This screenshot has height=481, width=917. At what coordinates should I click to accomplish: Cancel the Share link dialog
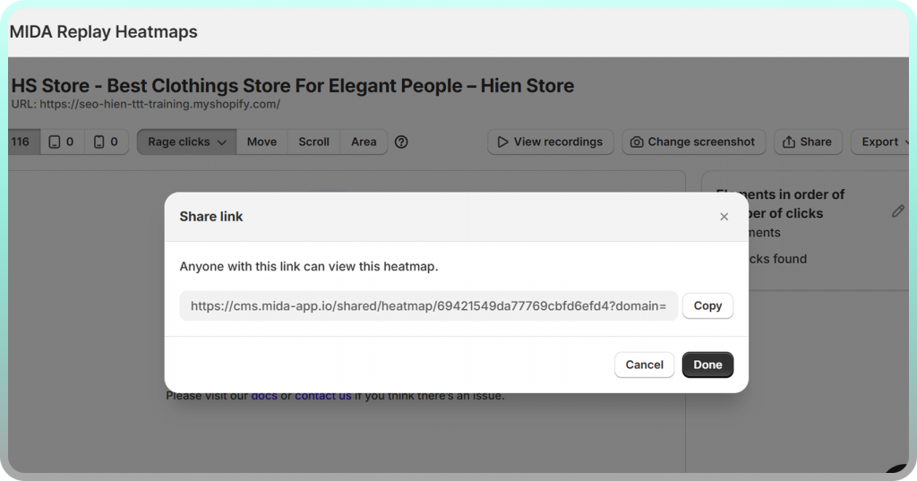pyautogui.click(x=644, y=365)
